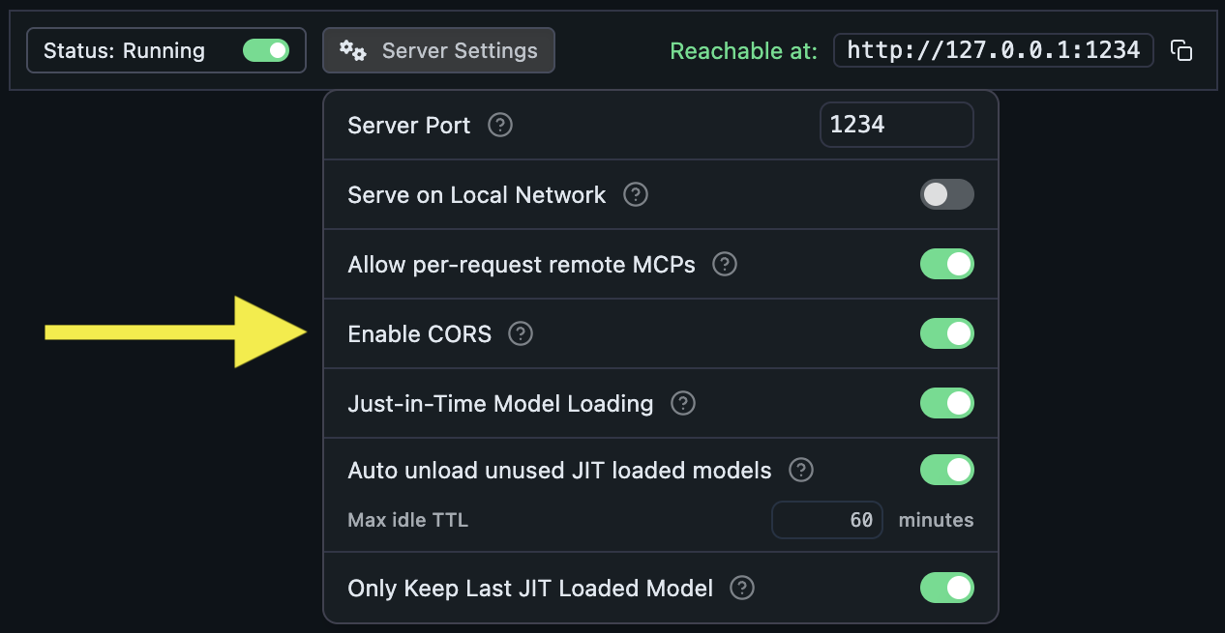Click the gear icon on Server Settings
This screenshot has height=633, width=1225.
pos(354,50)
